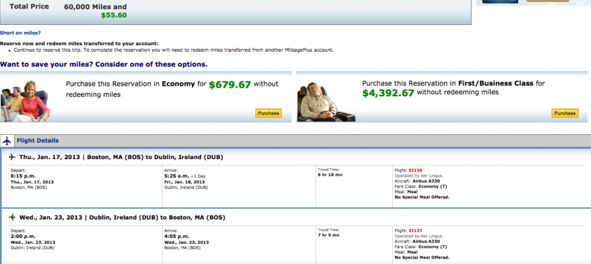Click the $679.67 Economy price
Viewport: 591px width, 264px height.
(230, 85)
